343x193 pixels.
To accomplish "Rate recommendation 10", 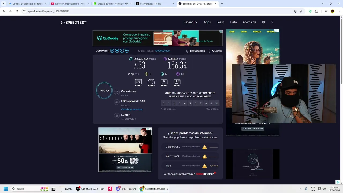I will tap(217, 103).
